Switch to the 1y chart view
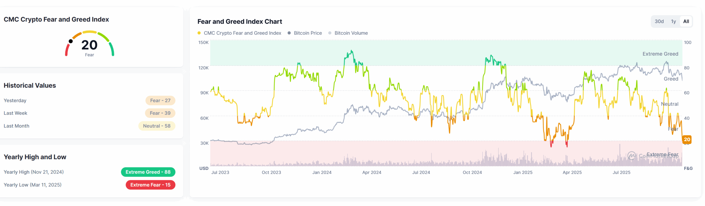The image size is (705, 206). [x=674, y=21]
